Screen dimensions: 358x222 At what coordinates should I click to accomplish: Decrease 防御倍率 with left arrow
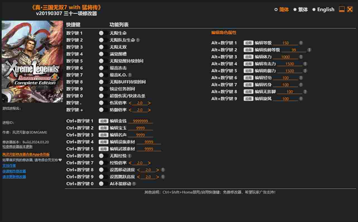[130, 110]
